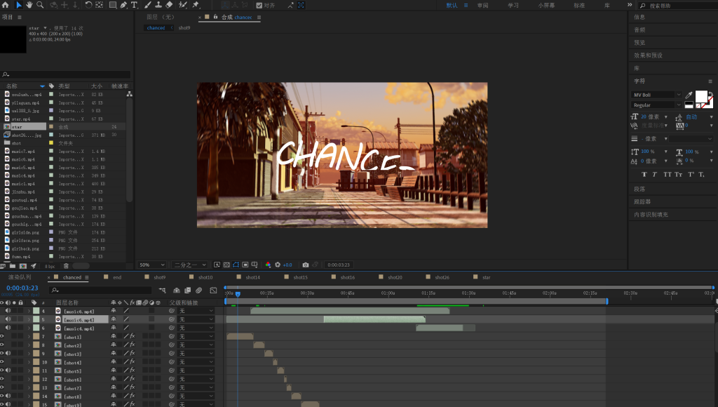Toggle the transparency grid button
This screenshot has height=407, width=718.
pos(226,265)
